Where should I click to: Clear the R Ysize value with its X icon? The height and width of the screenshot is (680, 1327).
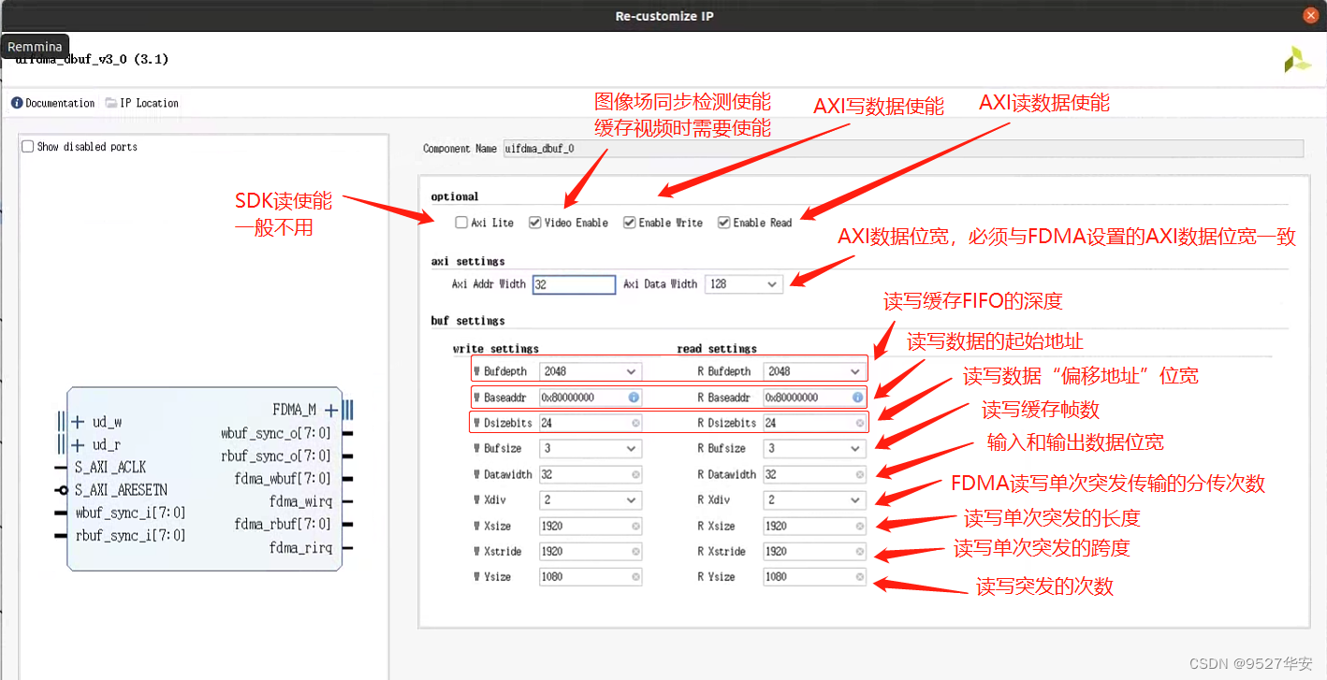coord(859,577)
